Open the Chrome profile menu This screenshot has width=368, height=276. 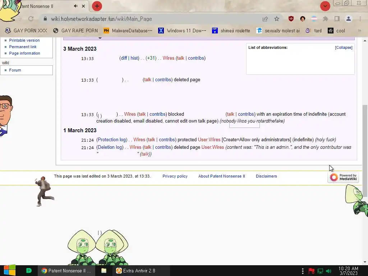349,19
